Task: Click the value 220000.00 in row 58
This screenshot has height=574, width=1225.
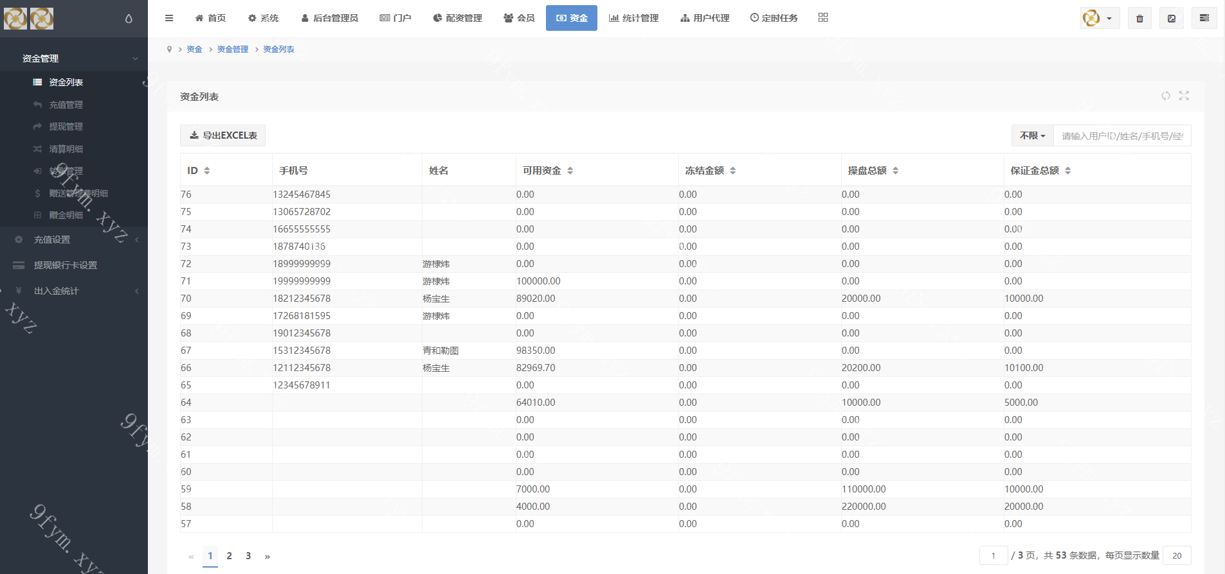Action: [864, 507]
